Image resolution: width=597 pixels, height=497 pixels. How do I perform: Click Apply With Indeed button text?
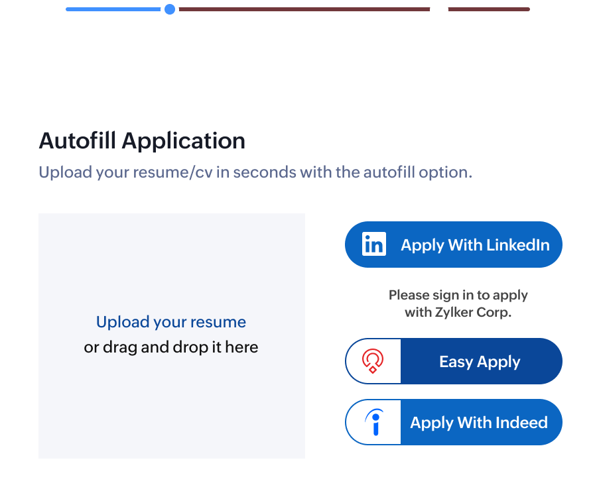[x=479, y=423]
